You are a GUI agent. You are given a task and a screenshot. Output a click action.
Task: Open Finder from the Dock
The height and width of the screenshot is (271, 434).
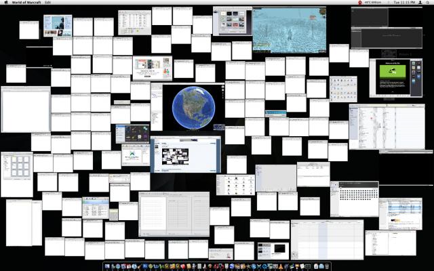tap(107, 266)
